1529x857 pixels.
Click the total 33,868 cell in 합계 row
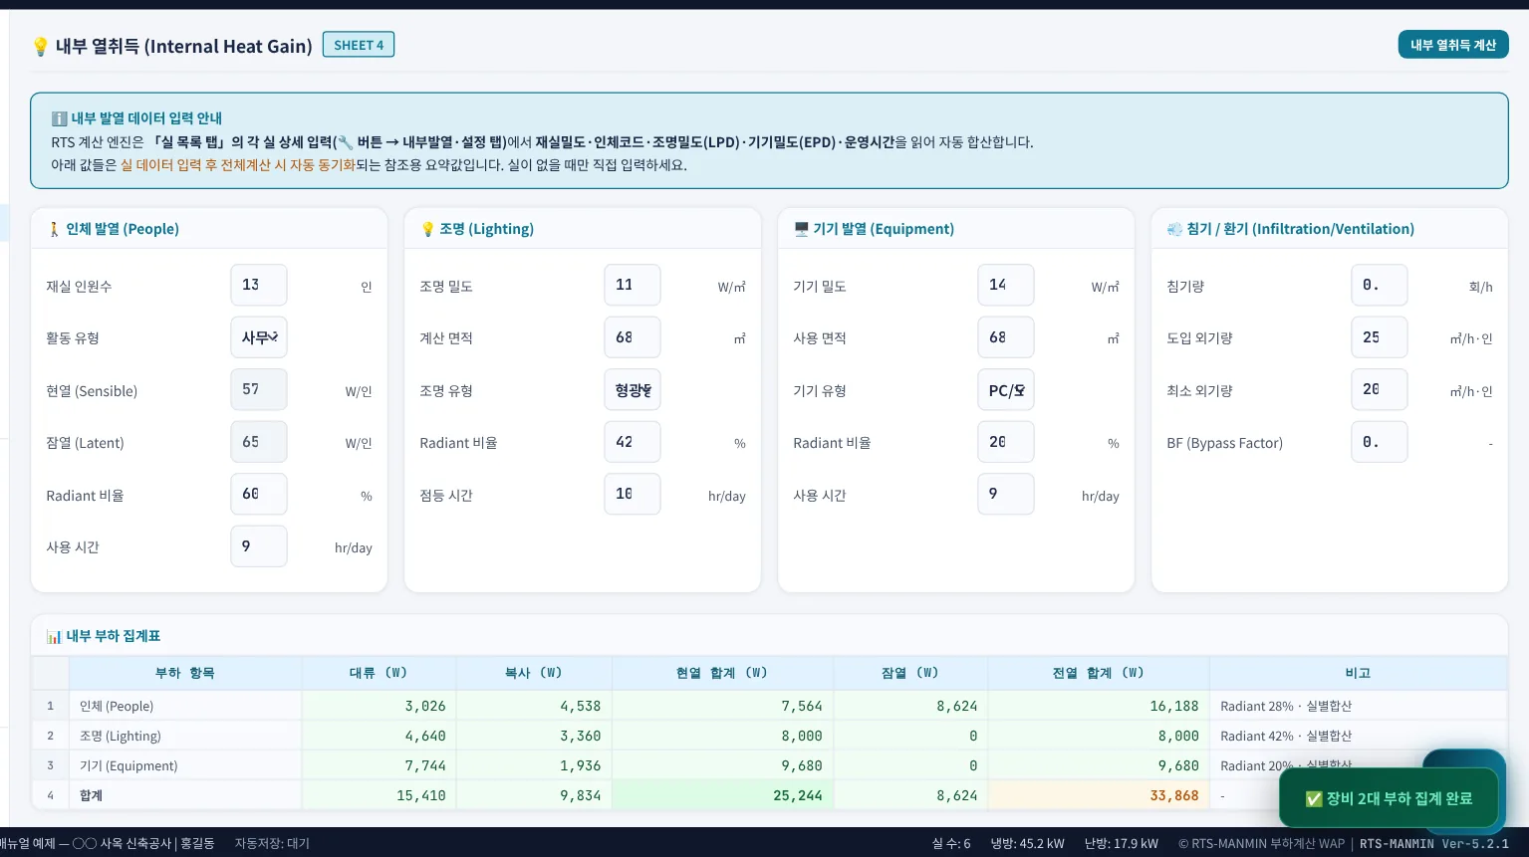coord(1098,795)
